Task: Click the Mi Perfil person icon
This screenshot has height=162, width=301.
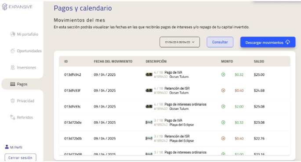Action: click(x=7, y=147)
